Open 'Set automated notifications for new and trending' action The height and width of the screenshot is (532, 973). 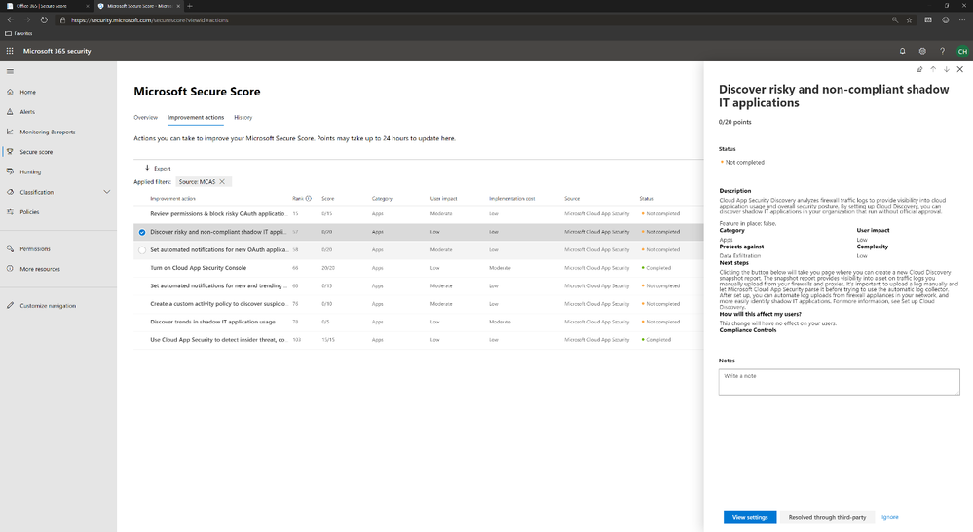point(218,285)
